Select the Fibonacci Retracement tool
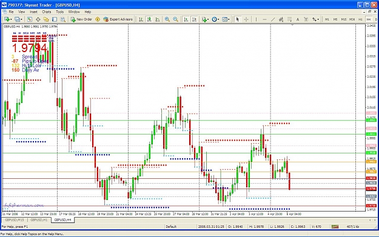This screenshot has width=379, height=237. click(x=289, y=19)
